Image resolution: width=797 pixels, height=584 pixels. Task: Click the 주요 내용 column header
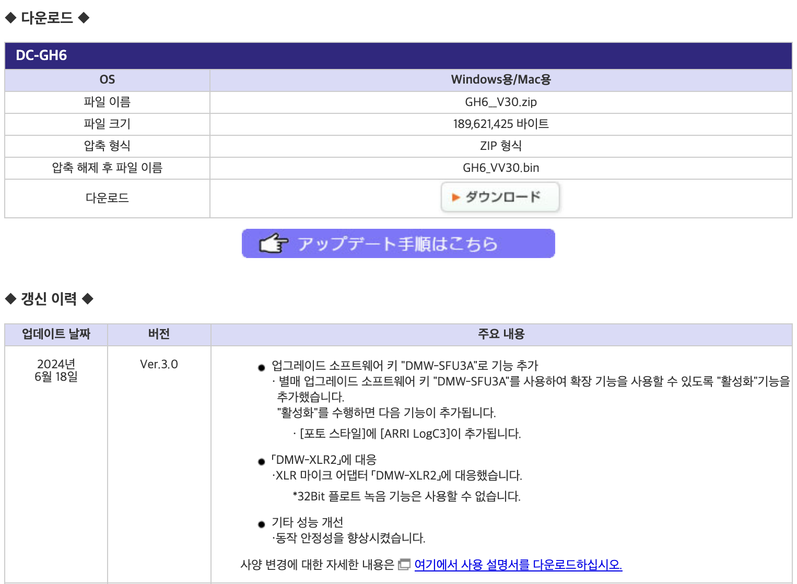tap(501, 334)
